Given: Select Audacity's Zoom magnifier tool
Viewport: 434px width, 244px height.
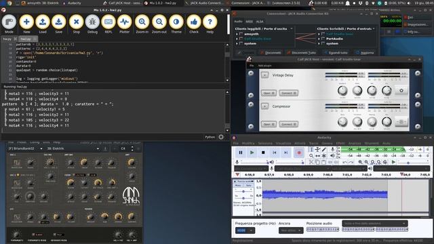Looking at the screenshot, I should [311, 156].
